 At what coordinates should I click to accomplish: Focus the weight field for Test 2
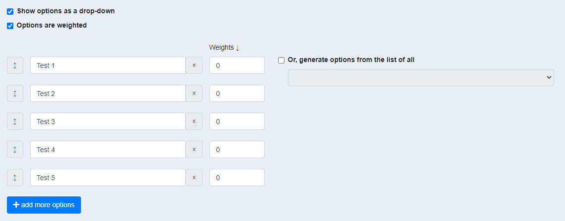click(x=237, y=94)
